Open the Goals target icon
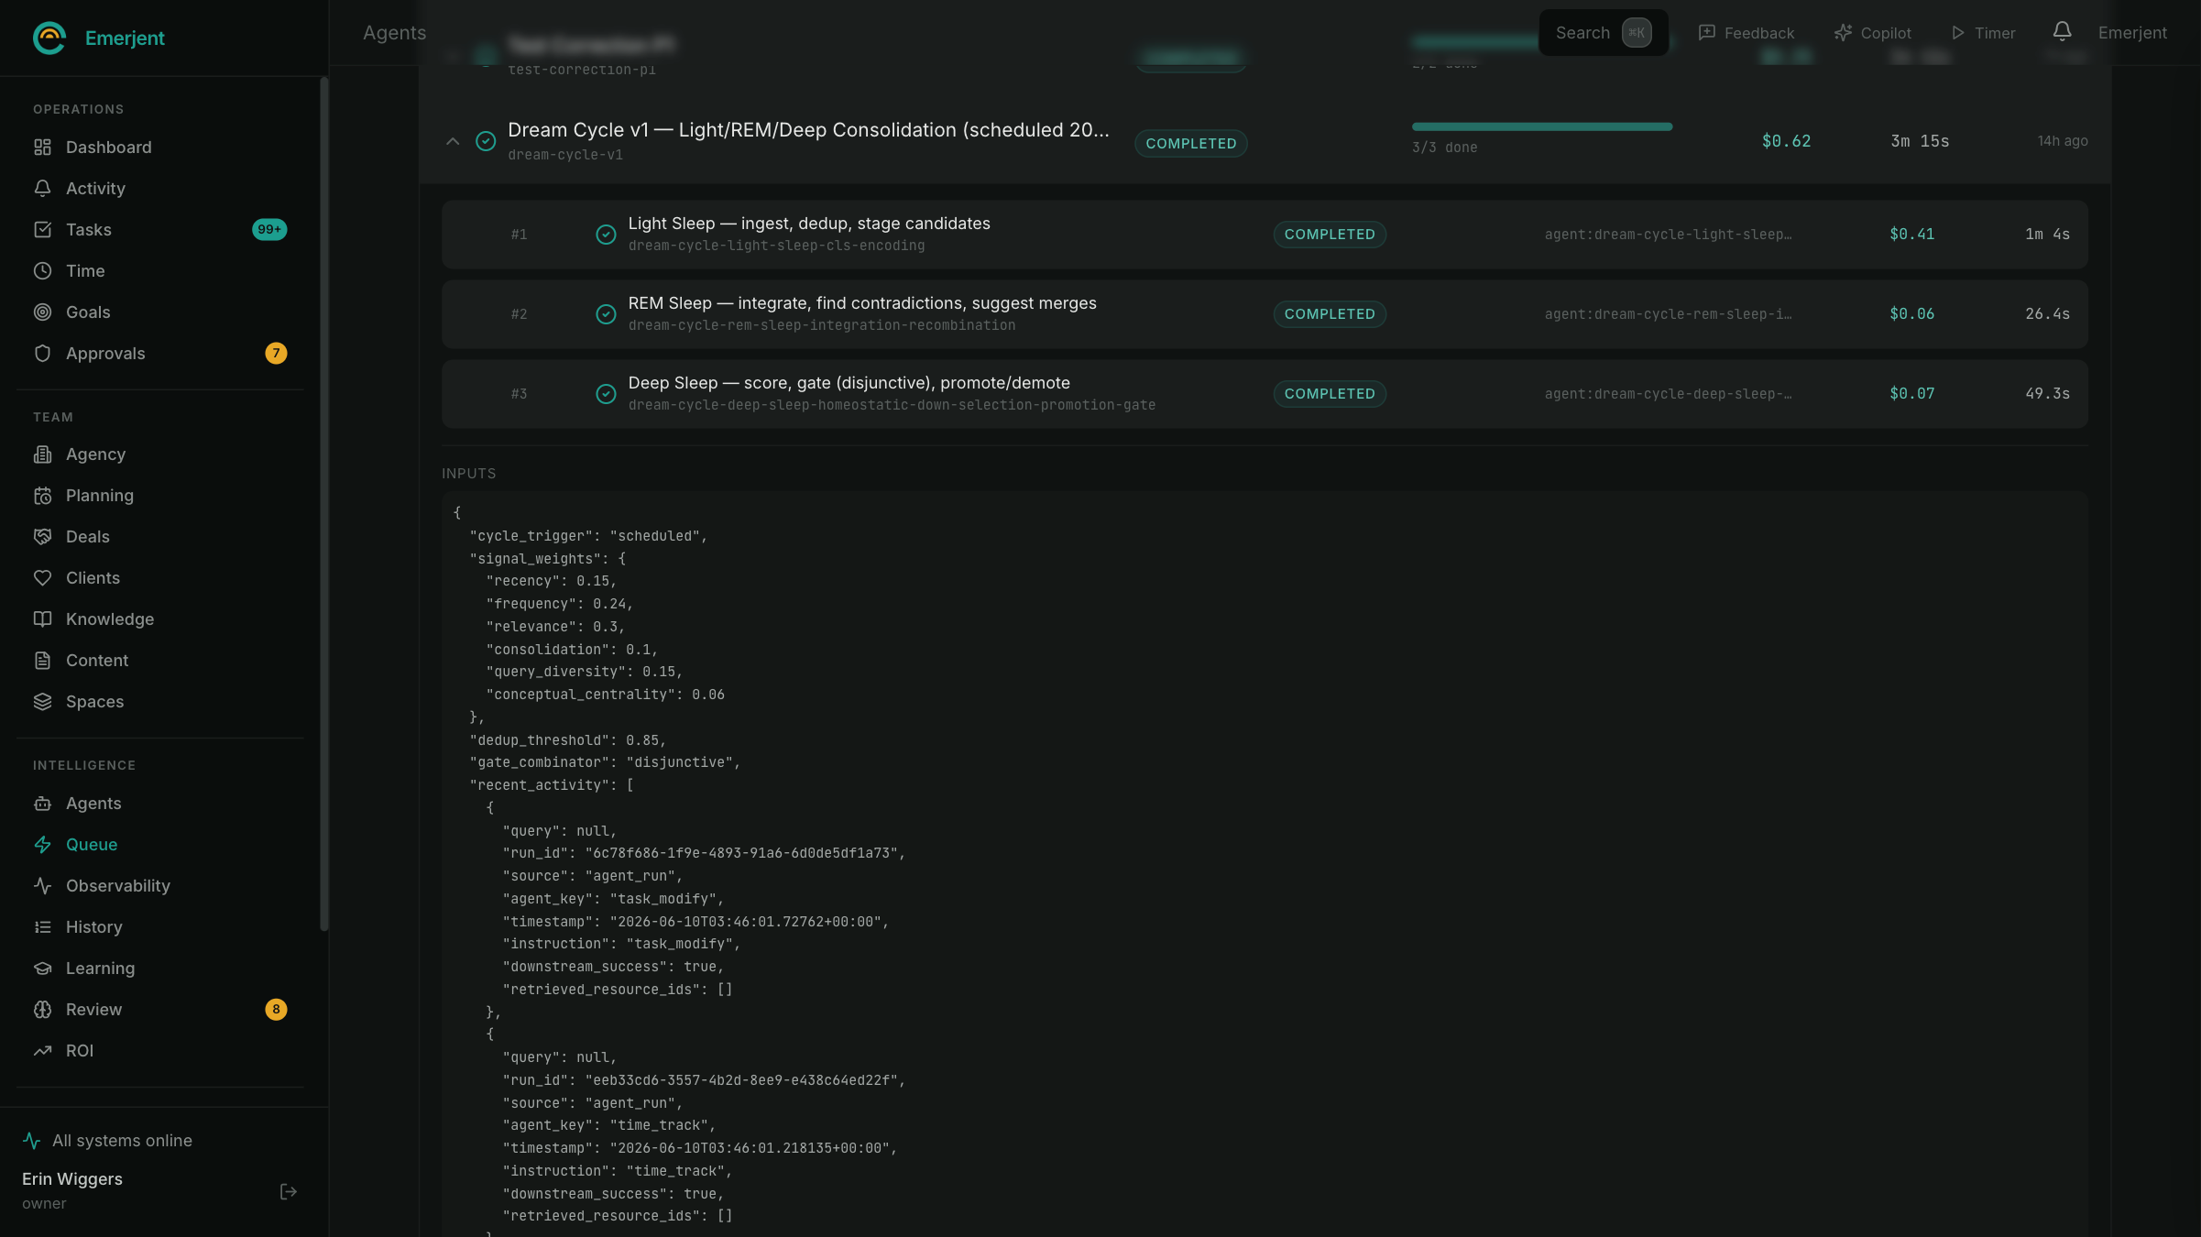Viewport: 2201px width, 1237px height. coord(42,312)
